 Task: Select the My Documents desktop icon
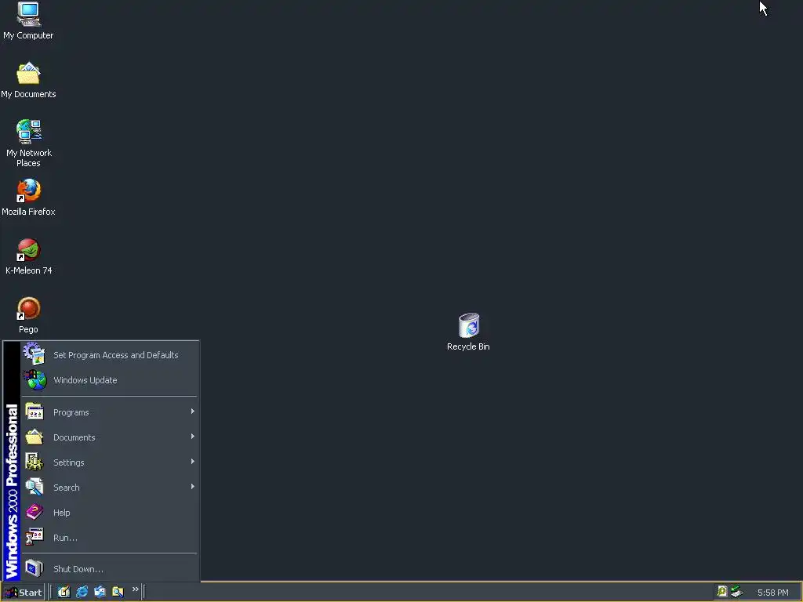click(x=28, y=80)
